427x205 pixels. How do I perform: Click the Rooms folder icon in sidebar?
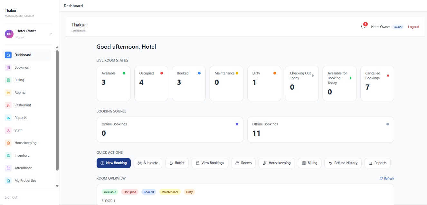[x=8, y=93]
